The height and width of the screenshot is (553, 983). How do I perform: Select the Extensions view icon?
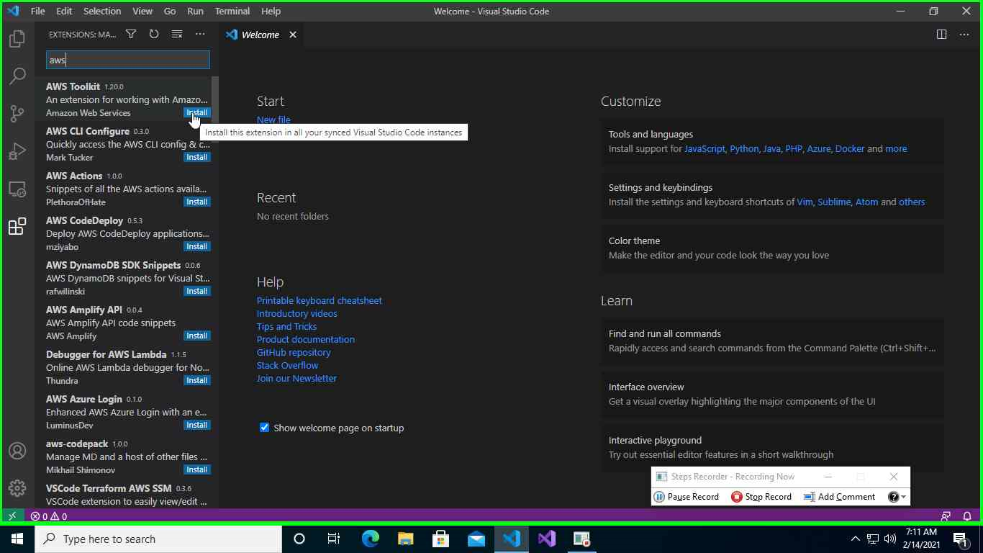pos(17,226)
